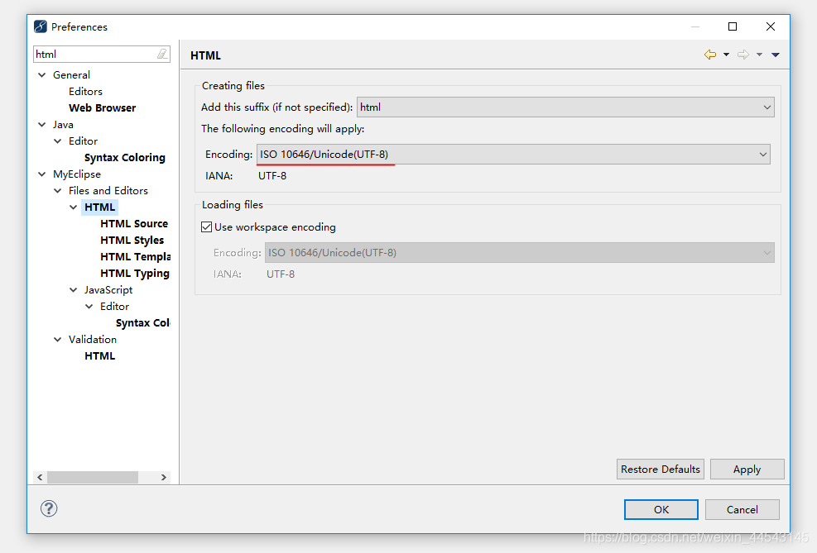Open the preferences view menu triangle
Screen dimensions: 817x553
click(776, 55)
